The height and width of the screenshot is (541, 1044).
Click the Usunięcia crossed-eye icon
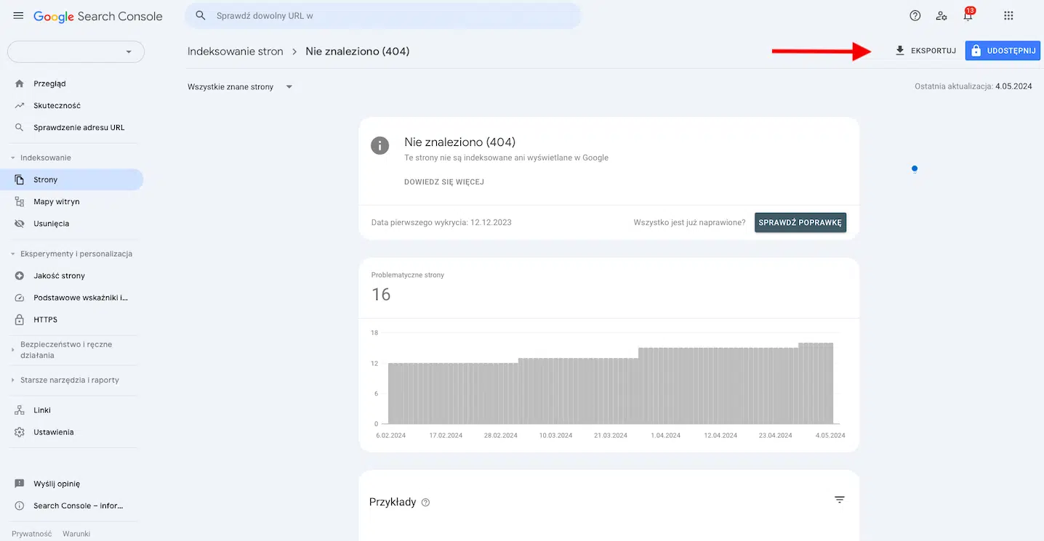(20, 224)
